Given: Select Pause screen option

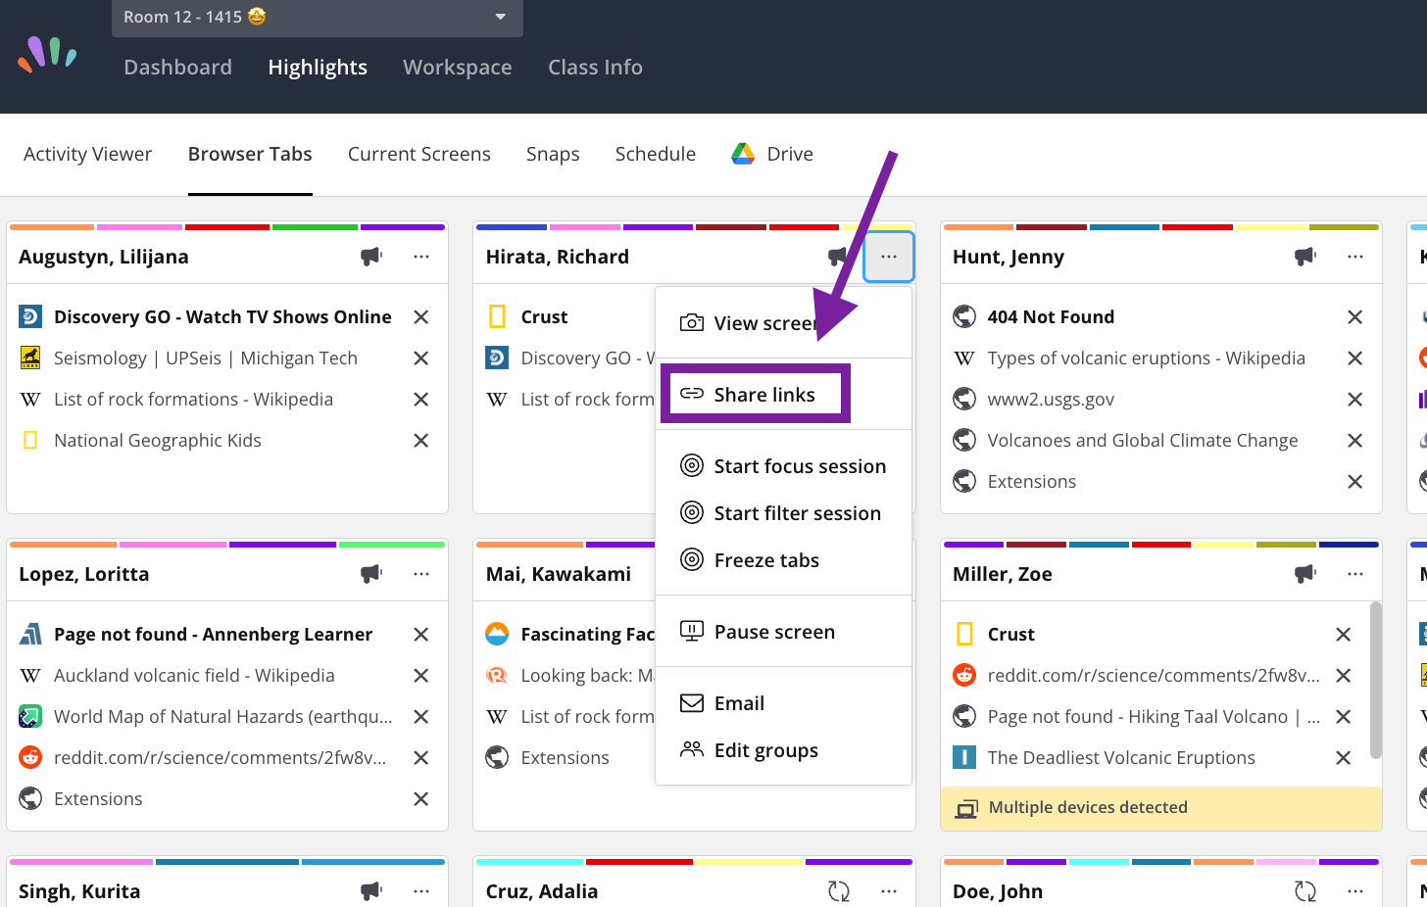Looking at the screenshot, I should click(x=783, y=632).
